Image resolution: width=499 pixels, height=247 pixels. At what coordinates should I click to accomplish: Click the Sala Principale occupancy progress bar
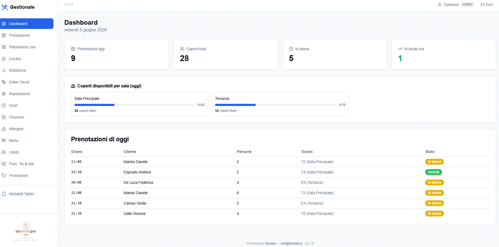(x=135, y=105)
